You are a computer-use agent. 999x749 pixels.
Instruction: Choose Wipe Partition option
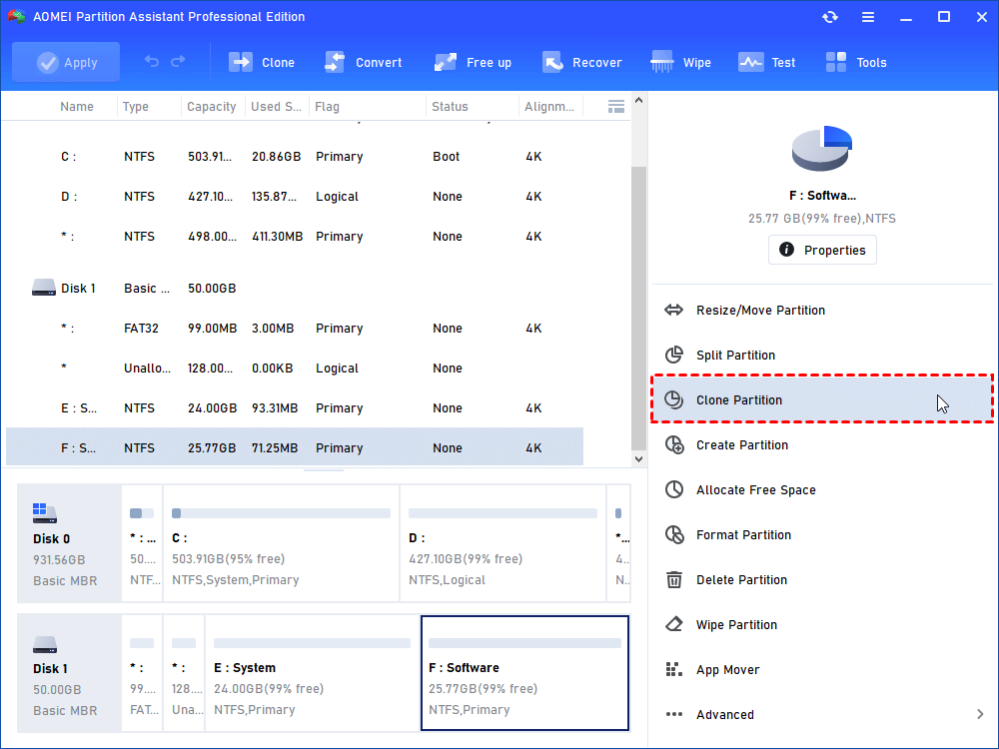click(822, 625)
